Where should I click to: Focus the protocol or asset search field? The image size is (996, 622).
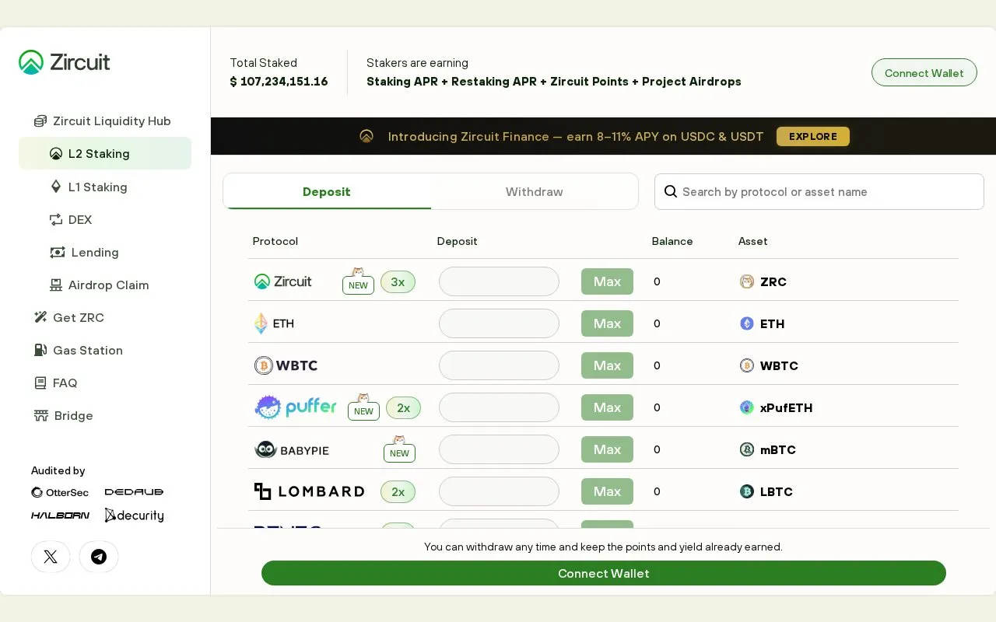click(x=819, y=192)
